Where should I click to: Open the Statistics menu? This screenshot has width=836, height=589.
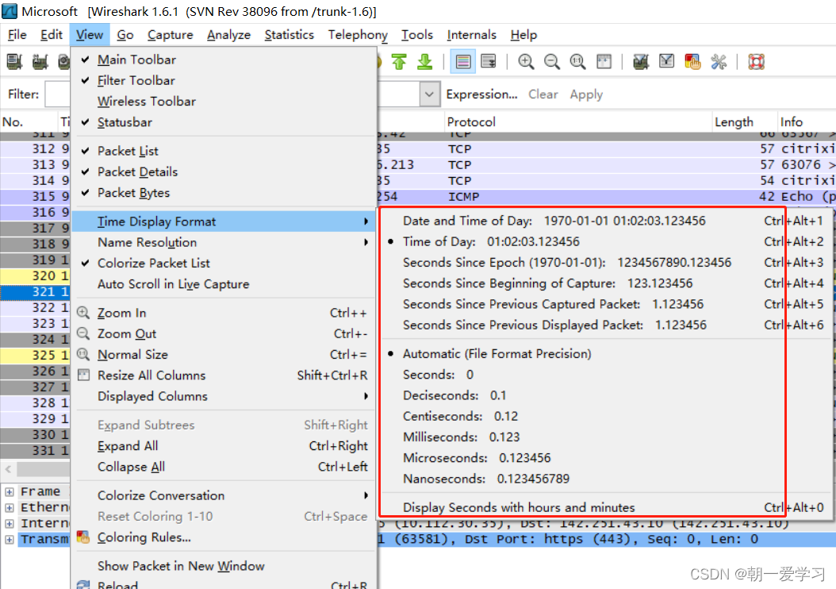click(289, 35)
